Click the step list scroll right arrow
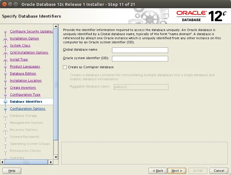 coord(51,162)
